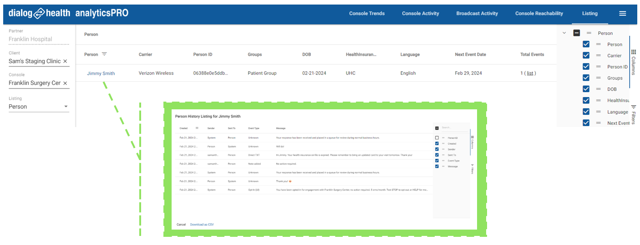The image size is (640, 245).
Task: Grab the drag handle beside Person ID column item
Action: [599, 67]
